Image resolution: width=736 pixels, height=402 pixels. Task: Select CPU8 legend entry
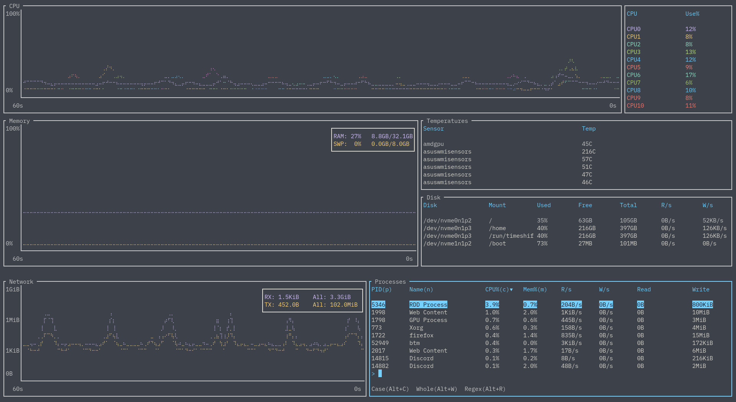pyautogui.click(x=678, y=90)
